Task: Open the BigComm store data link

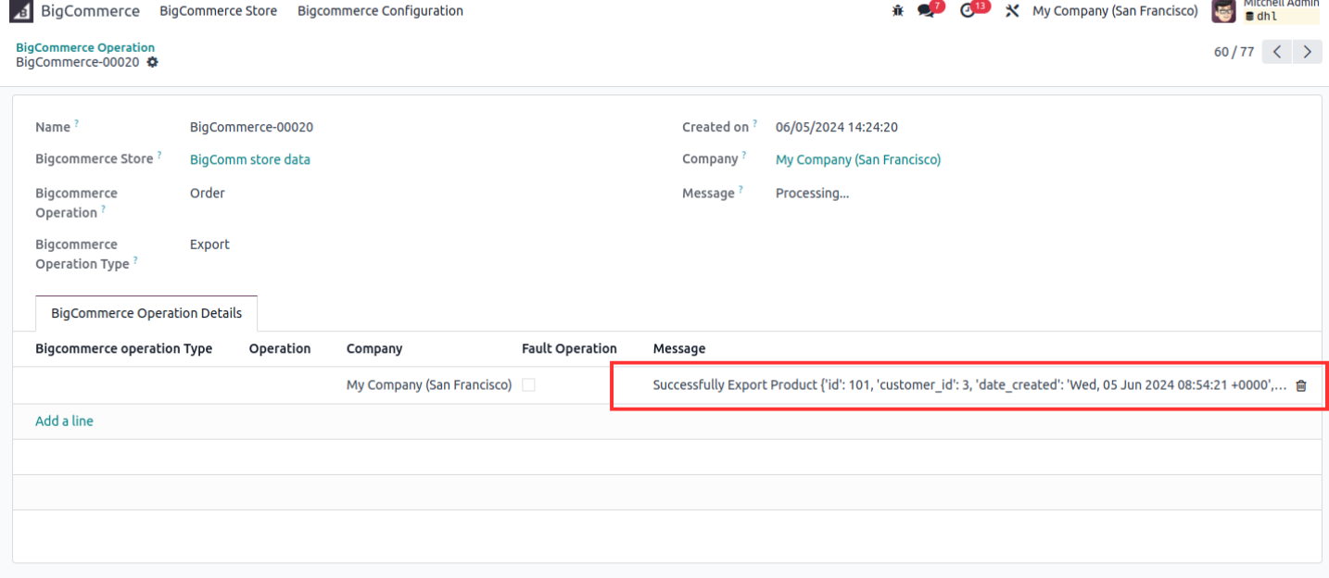Action: 250,159
